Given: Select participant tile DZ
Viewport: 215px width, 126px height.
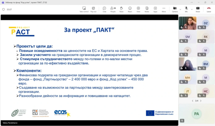Looking at the screenshot, I should tap(205, 23).
